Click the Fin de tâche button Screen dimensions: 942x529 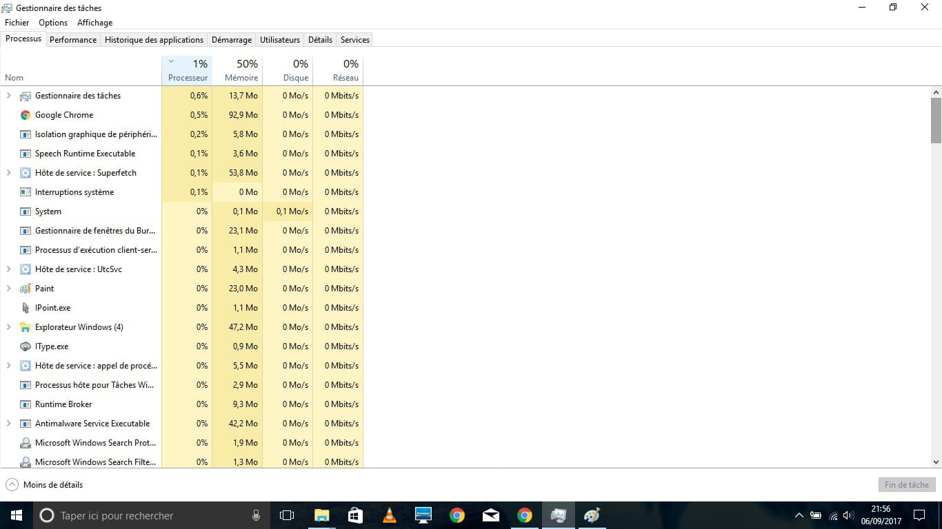pos(907,485)
